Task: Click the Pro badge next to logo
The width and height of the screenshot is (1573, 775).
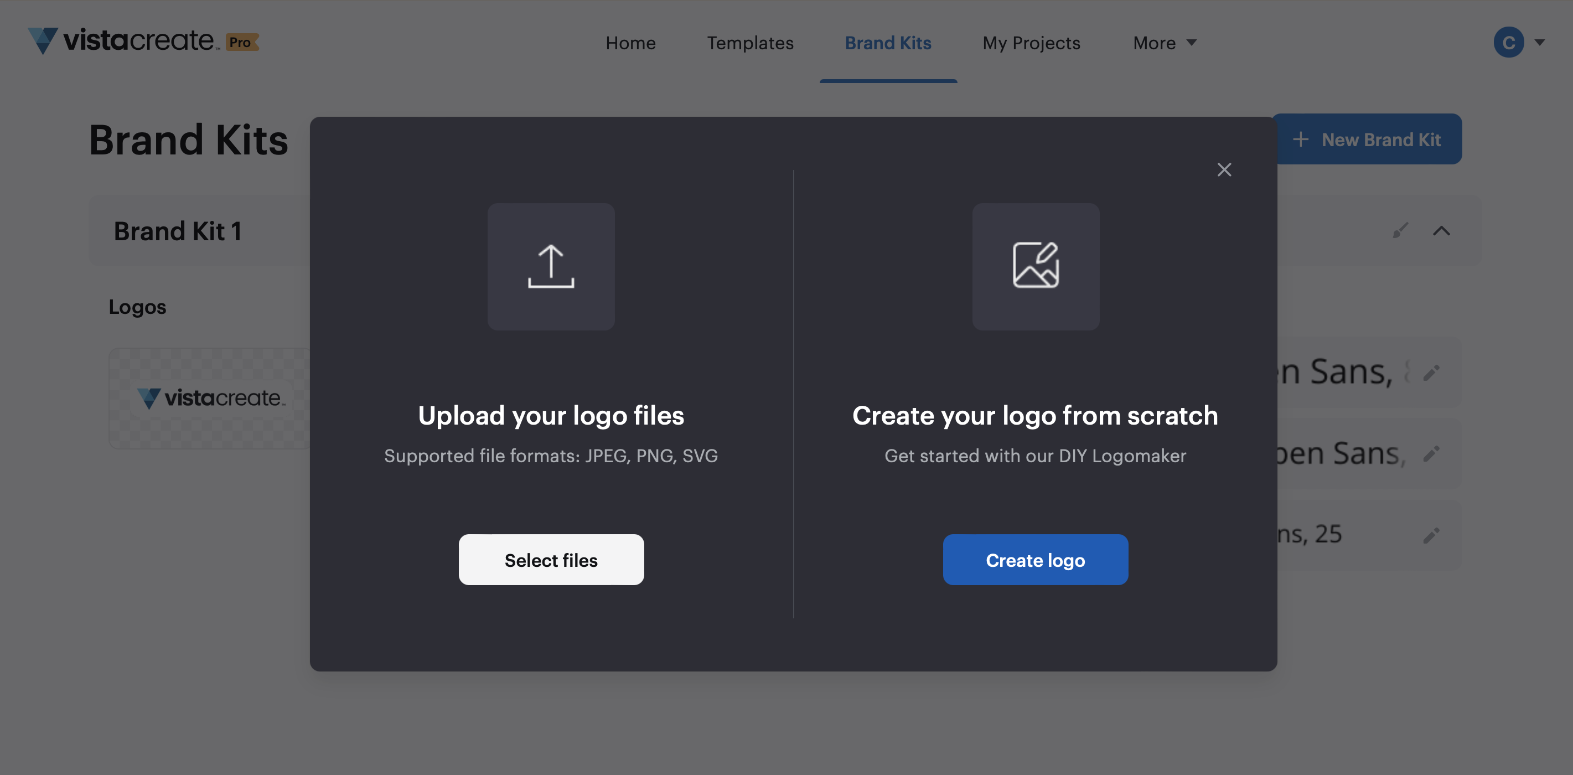Action: [x=242, y=42]
